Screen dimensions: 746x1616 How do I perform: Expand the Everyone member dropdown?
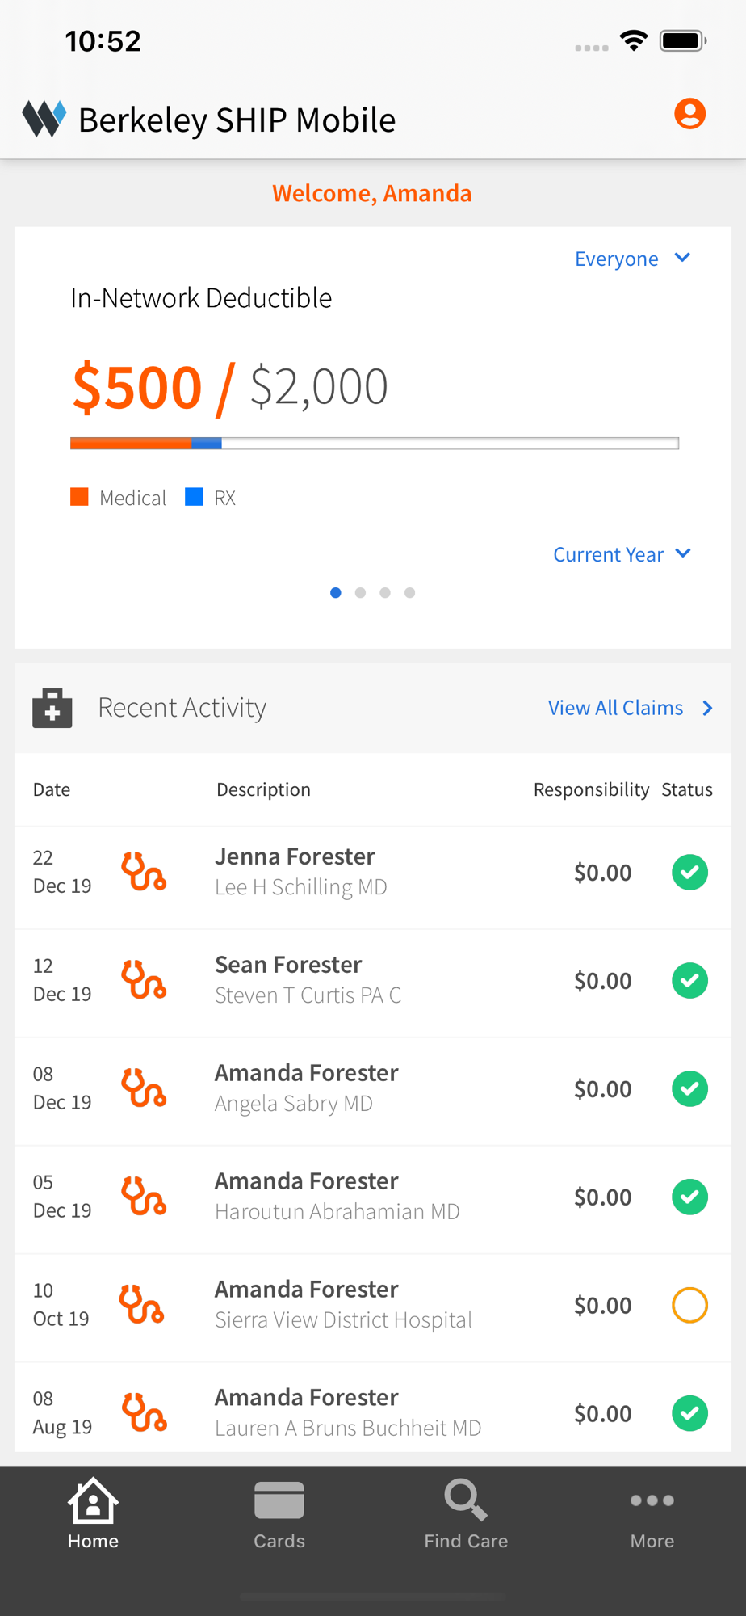pyautogui.click(x=632, y=259)
